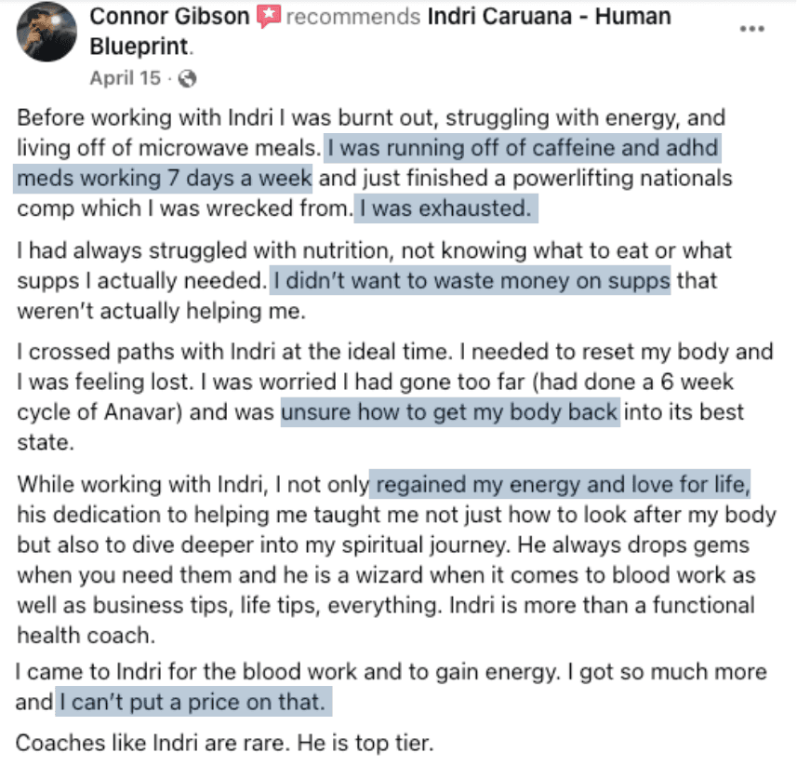The width and height of the screenshot is (797, 766).
Task: Visit Connor Gibson's profile
Action: (x=166, y=16)
